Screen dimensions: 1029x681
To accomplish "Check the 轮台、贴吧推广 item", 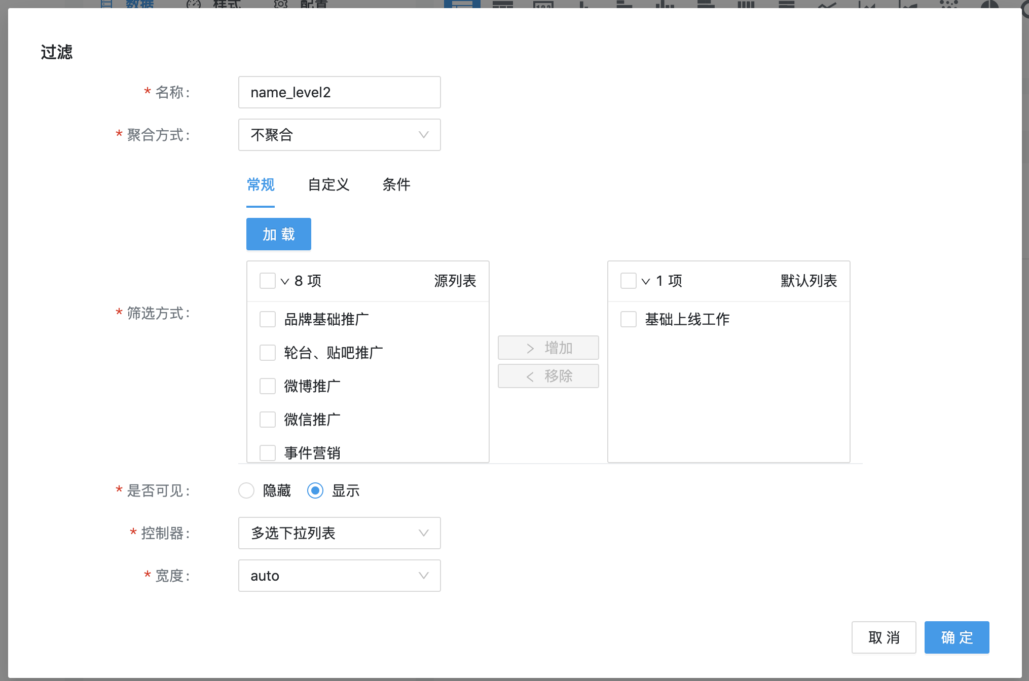I will point(267,353).
